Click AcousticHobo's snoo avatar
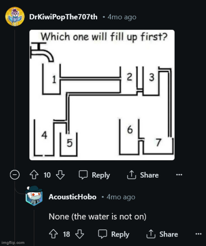 tap(34, 196)
